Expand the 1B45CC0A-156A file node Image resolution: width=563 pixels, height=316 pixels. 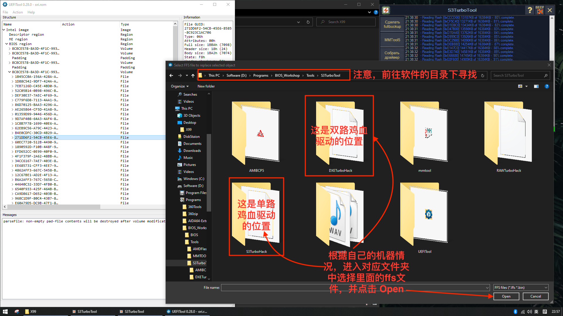click(x=13, y=77)
